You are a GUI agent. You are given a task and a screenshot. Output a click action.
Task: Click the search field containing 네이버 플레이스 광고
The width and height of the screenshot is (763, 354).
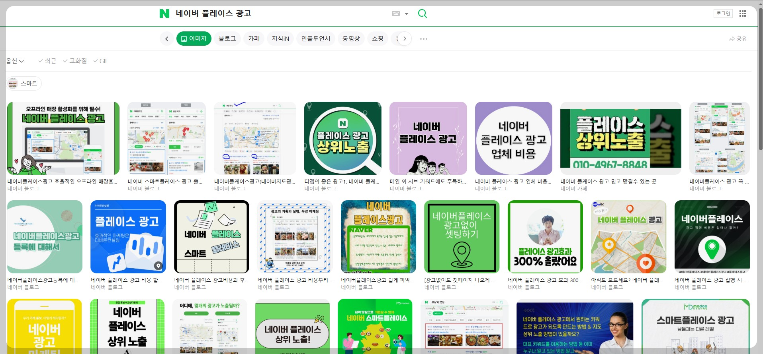tap(279, 14)
